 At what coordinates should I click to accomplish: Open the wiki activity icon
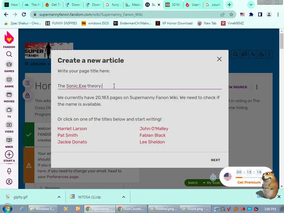[x=253, y=54]
